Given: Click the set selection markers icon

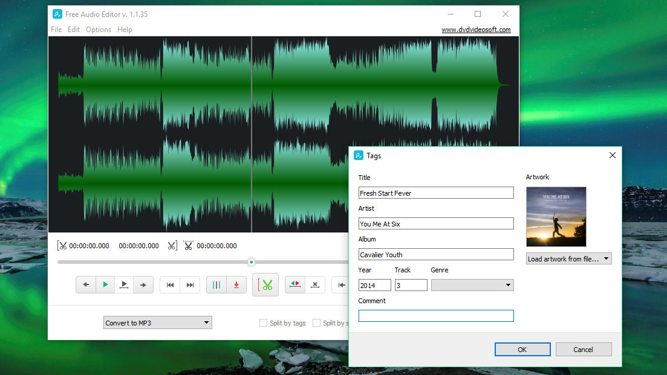Looking at the screenshot, I should (x=294, y=284).
